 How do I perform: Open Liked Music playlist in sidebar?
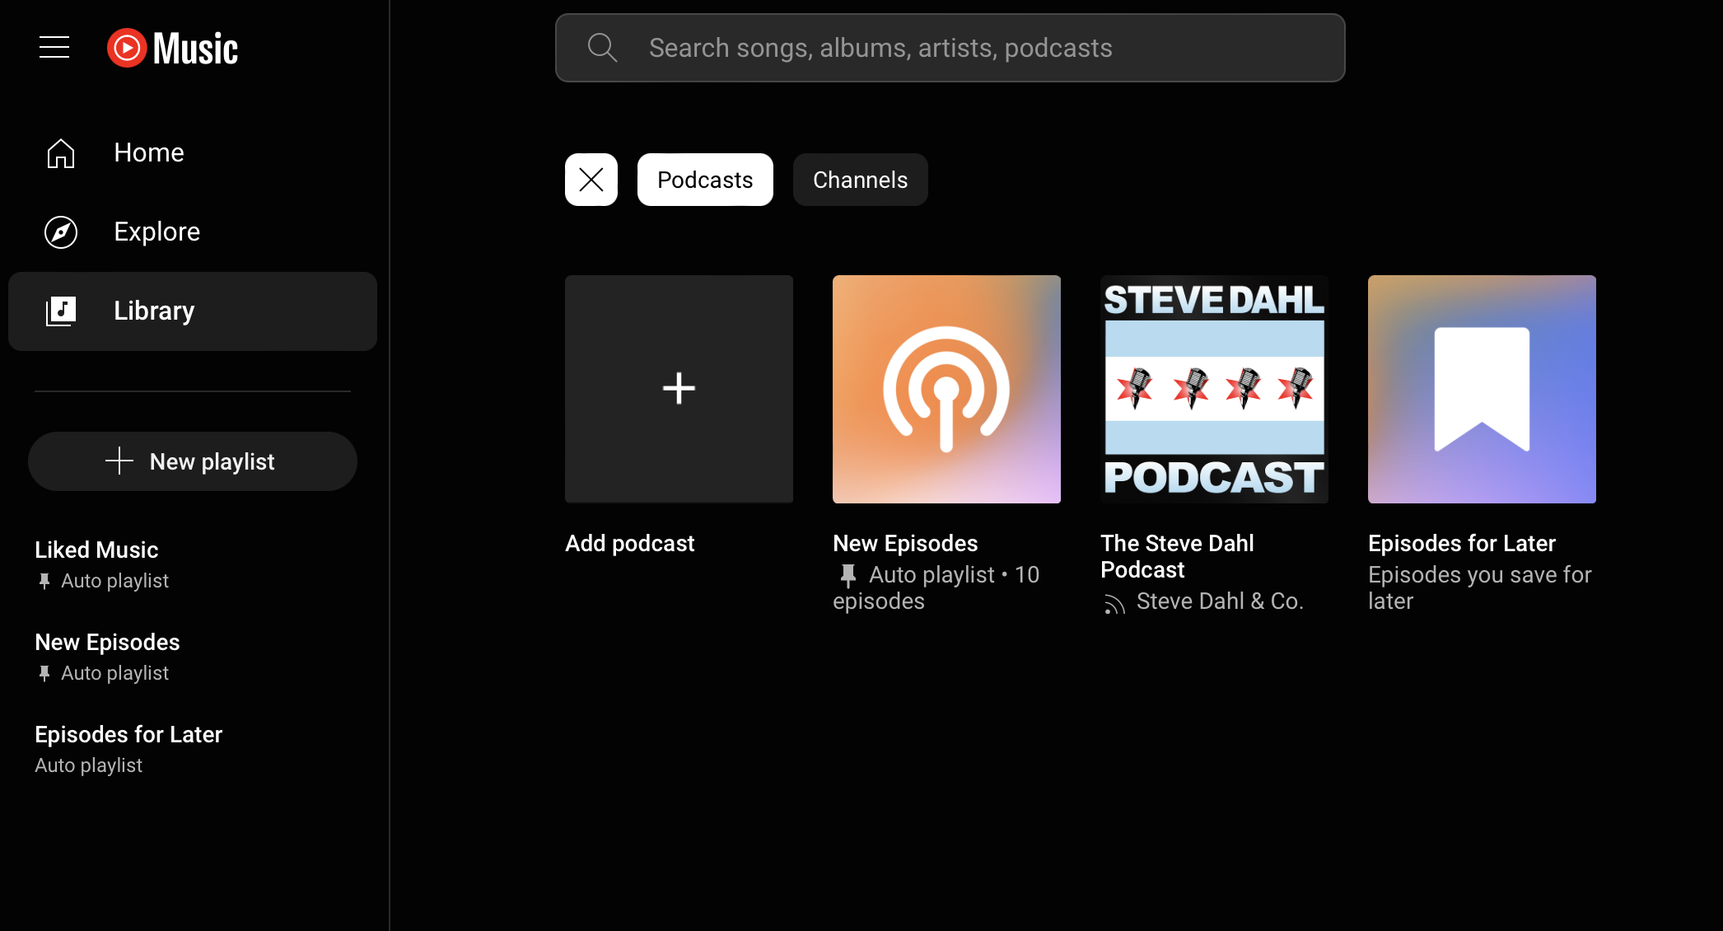193,565
